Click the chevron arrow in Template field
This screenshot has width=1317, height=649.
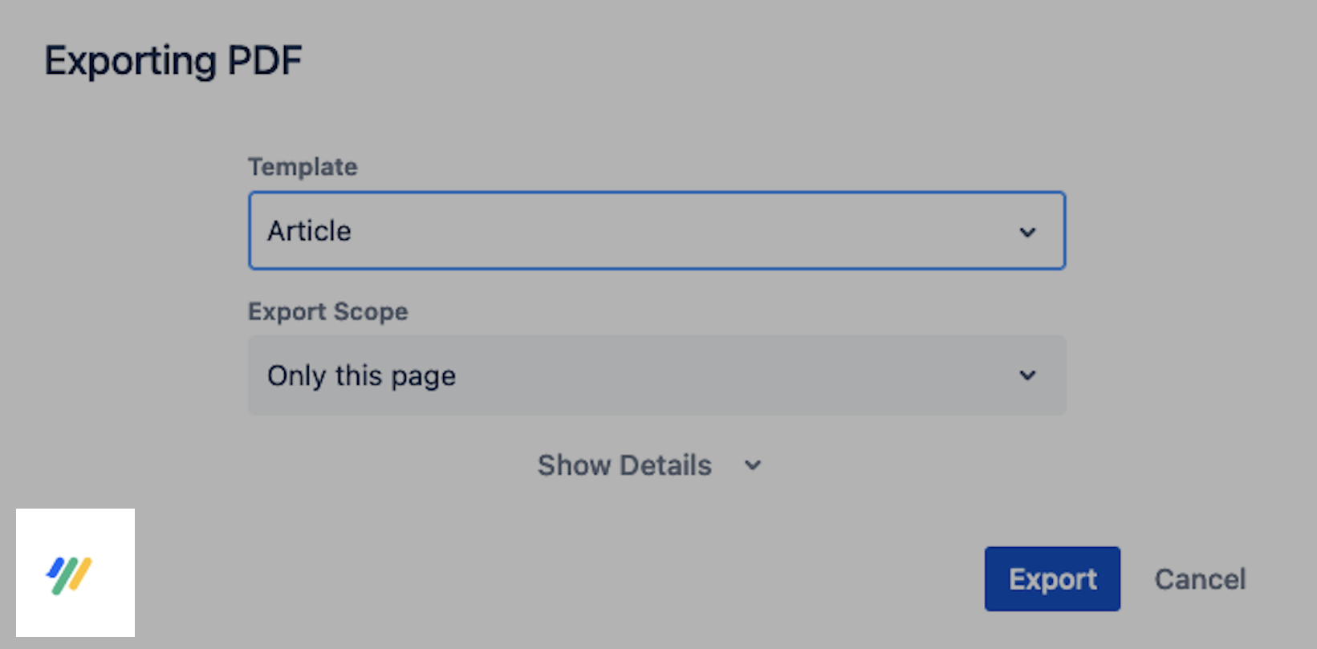1027,233
